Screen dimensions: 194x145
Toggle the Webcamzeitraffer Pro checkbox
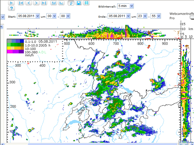pyautogui.click(x=192, y=18)
